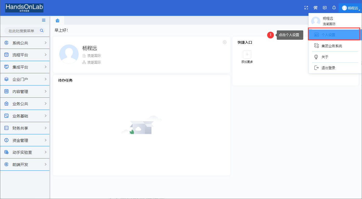Expand 资金管理 chevron arrow
This screenshot has height=199, width=362.
45,140
